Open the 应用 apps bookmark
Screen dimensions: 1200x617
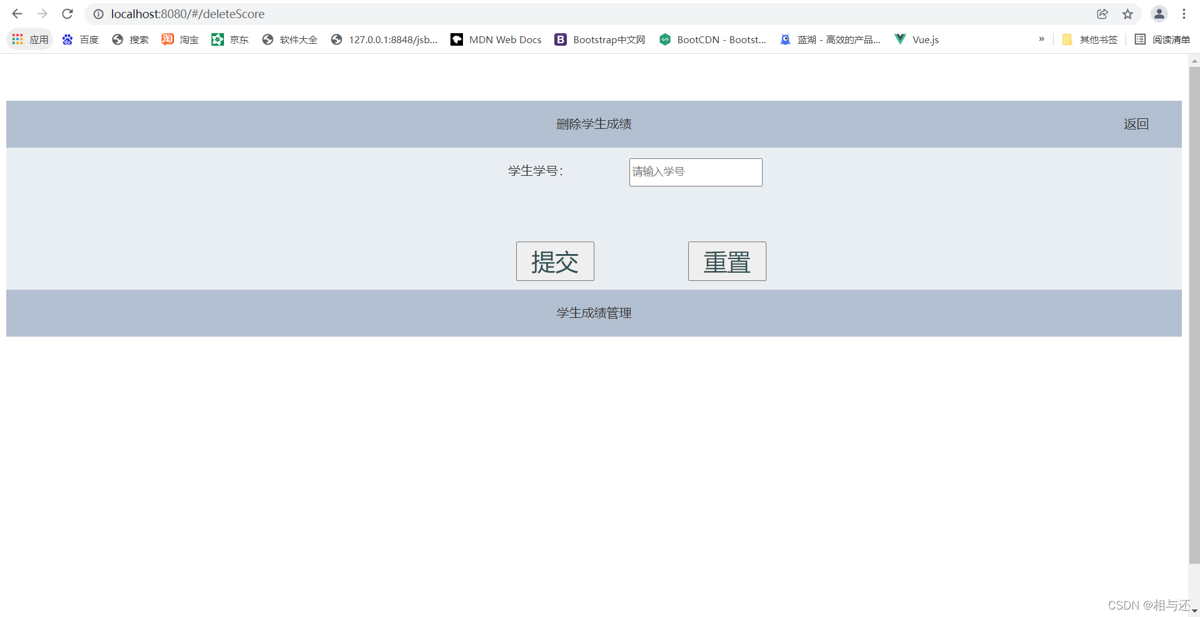30,39
